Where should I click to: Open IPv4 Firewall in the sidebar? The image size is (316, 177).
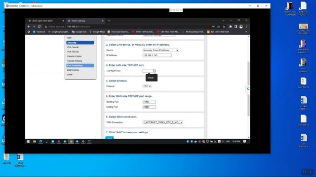pyautogui.click(x=73, y=47)
